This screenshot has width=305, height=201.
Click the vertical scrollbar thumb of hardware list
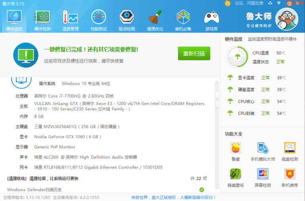coord(217,99)
